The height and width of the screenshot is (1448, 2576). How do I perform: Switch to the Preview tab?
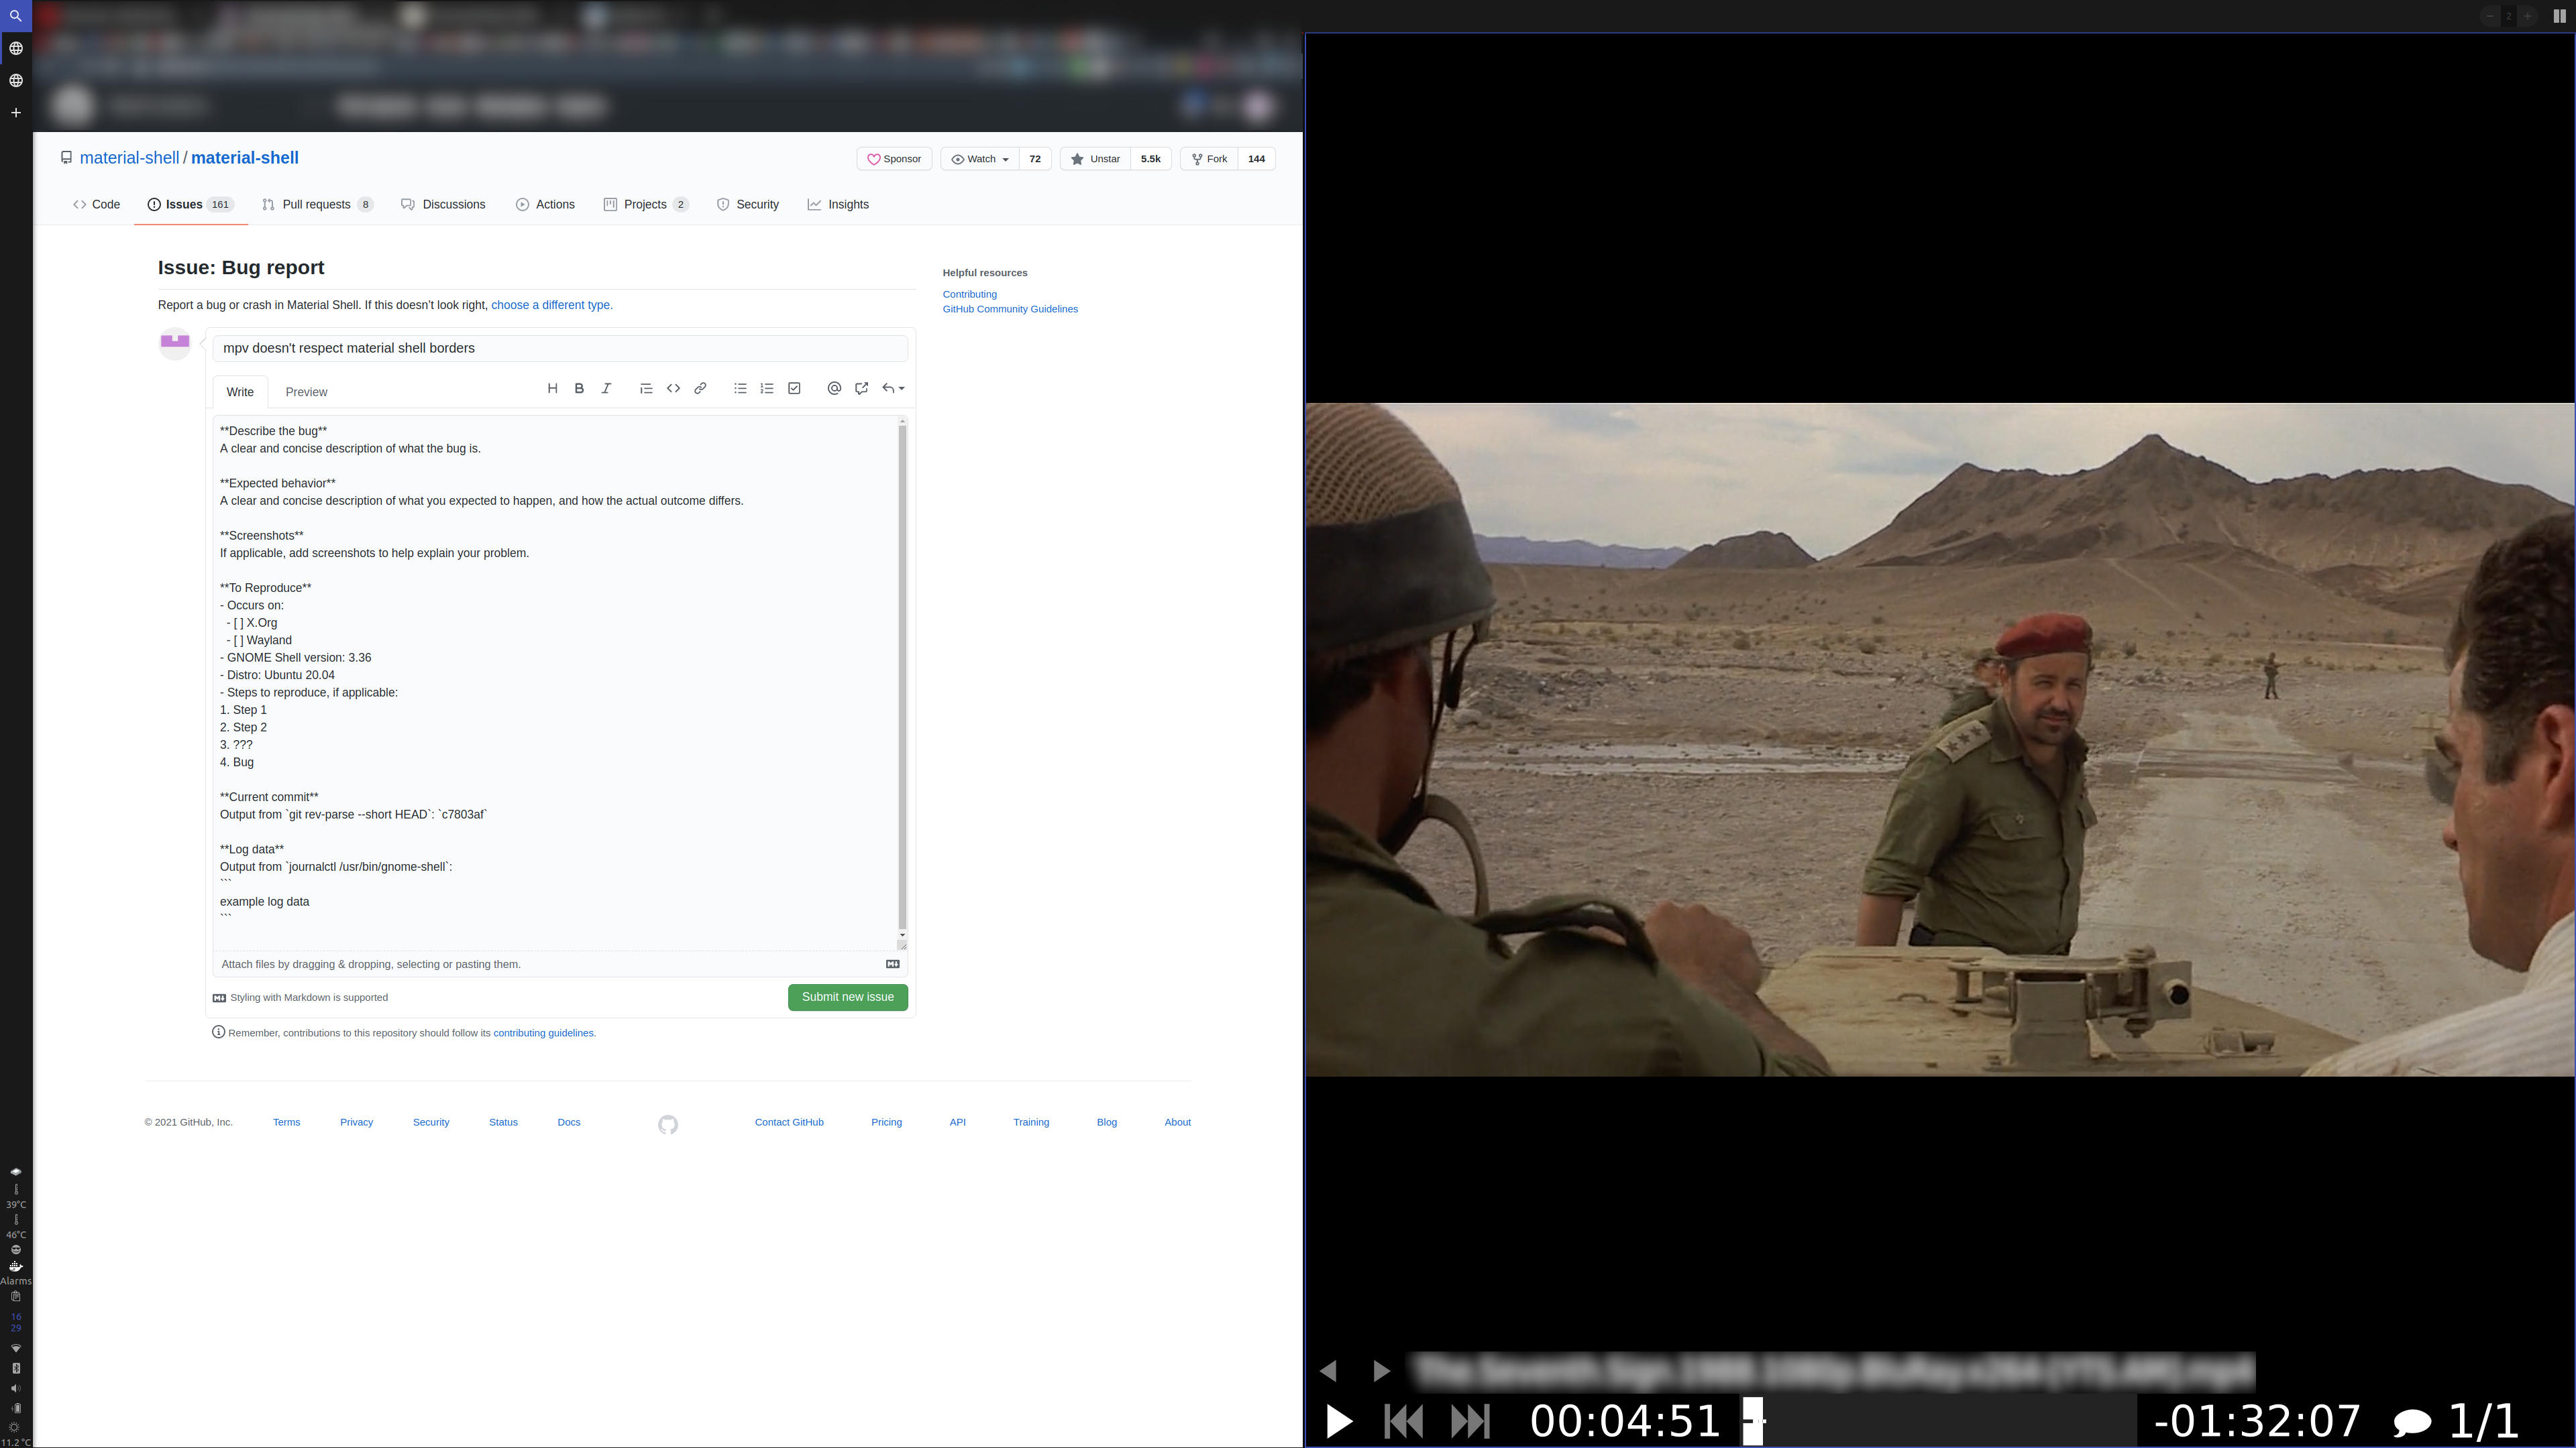[x=306, y=391]
